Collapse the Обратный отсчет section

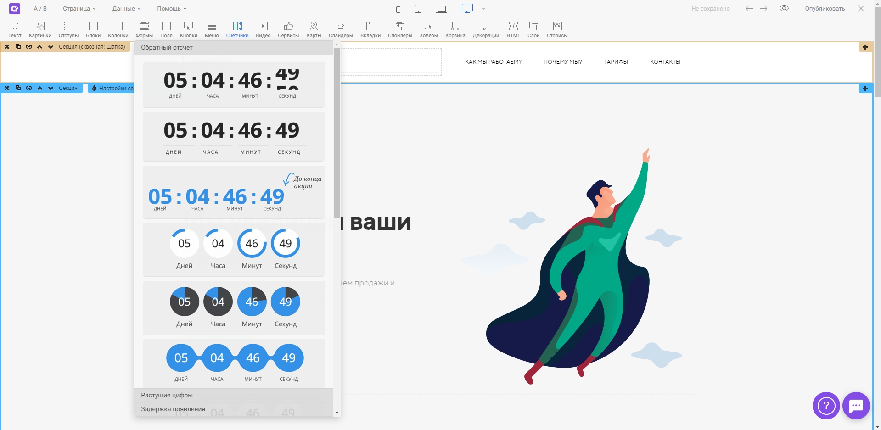(233, 47)
